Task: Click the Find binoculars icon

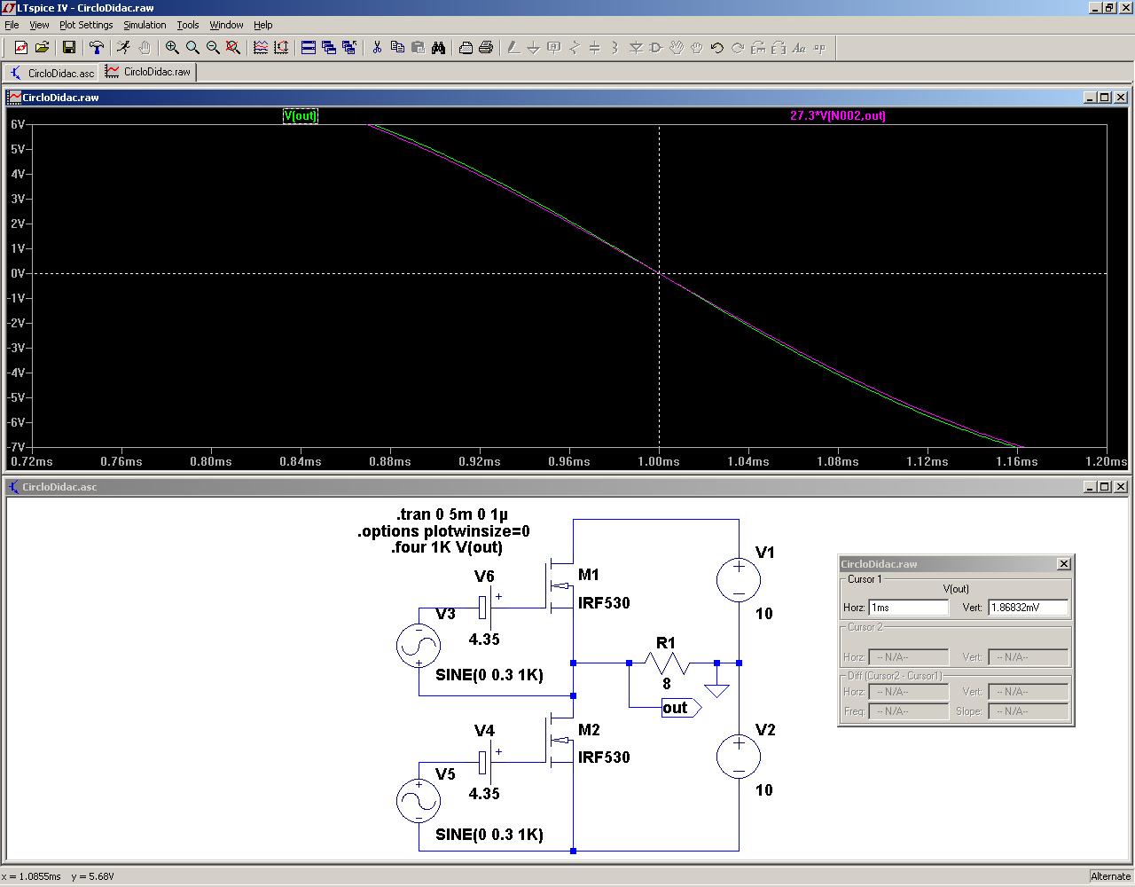Action: pyautogui.click(x=438, y=48)
